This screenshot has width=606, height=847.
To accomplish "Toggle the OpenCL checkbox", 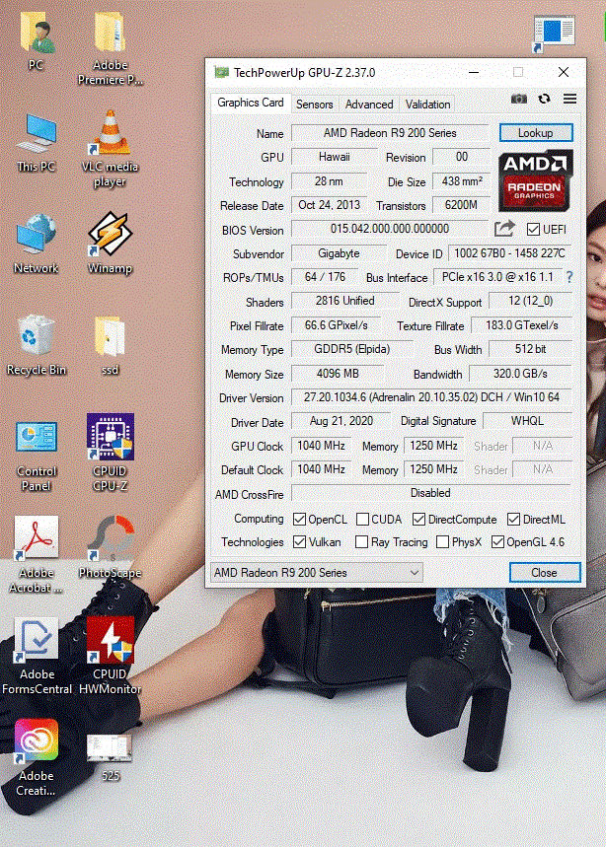I will [x=300, y=520].
